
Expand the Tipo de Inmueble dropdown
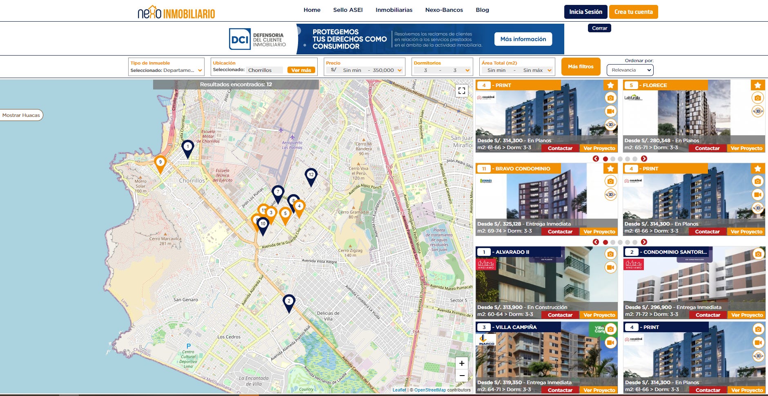166,67
